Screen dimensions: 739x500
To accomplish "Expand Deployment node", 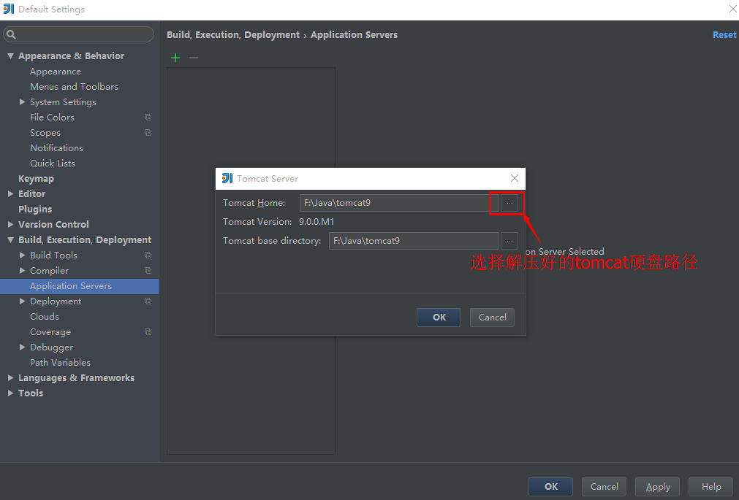I will (22, 301).
